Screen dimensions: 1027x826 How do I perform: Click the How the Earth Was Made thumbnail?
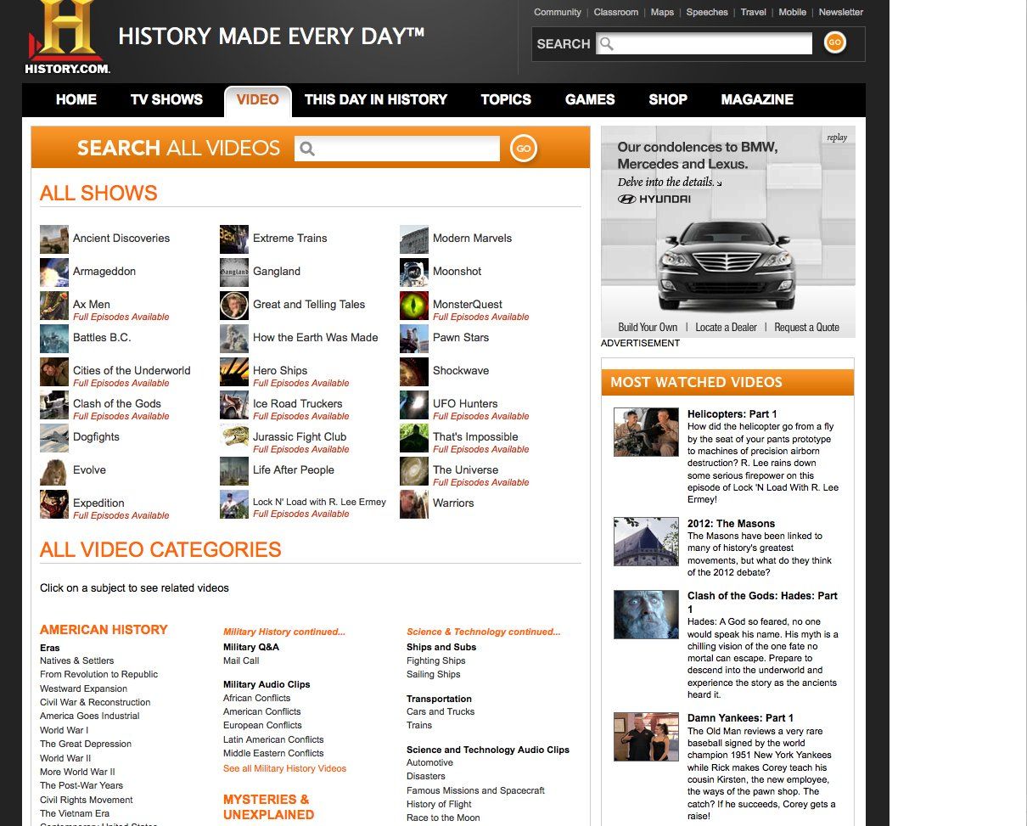click(234, 339)
